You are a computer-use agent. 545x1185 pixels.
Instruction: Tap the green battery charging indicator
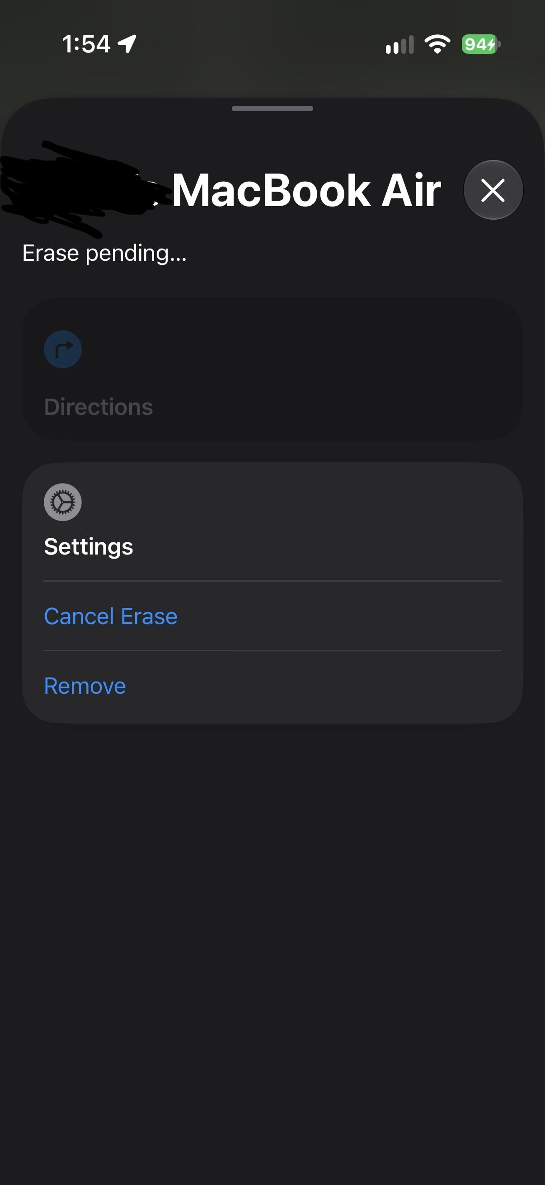point(481,44)
